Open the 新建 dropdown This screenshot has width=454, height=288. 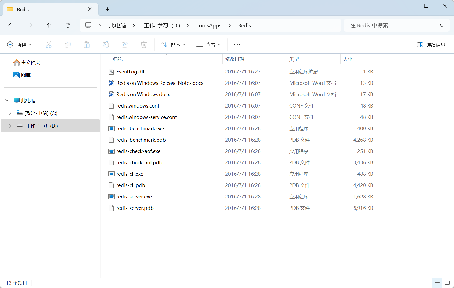tap(19, 45)
